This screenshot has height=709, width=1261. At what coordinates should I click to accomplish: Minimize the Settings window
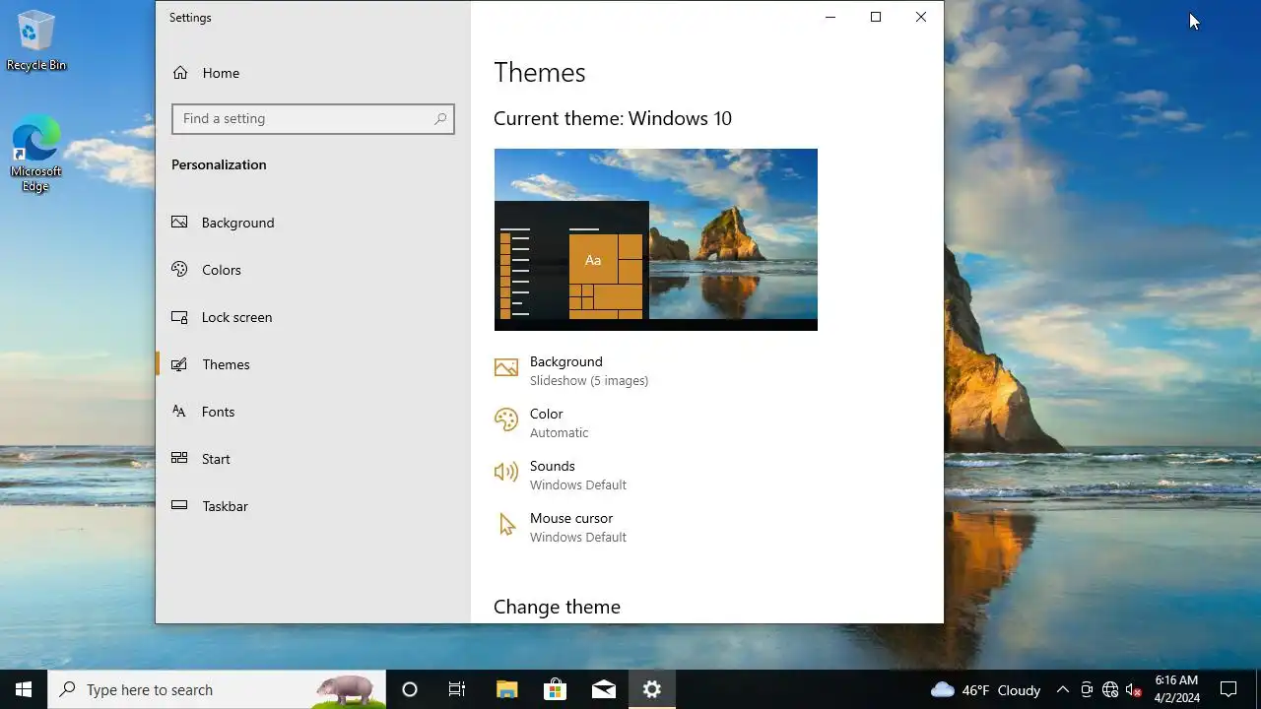tap(830, 17)
